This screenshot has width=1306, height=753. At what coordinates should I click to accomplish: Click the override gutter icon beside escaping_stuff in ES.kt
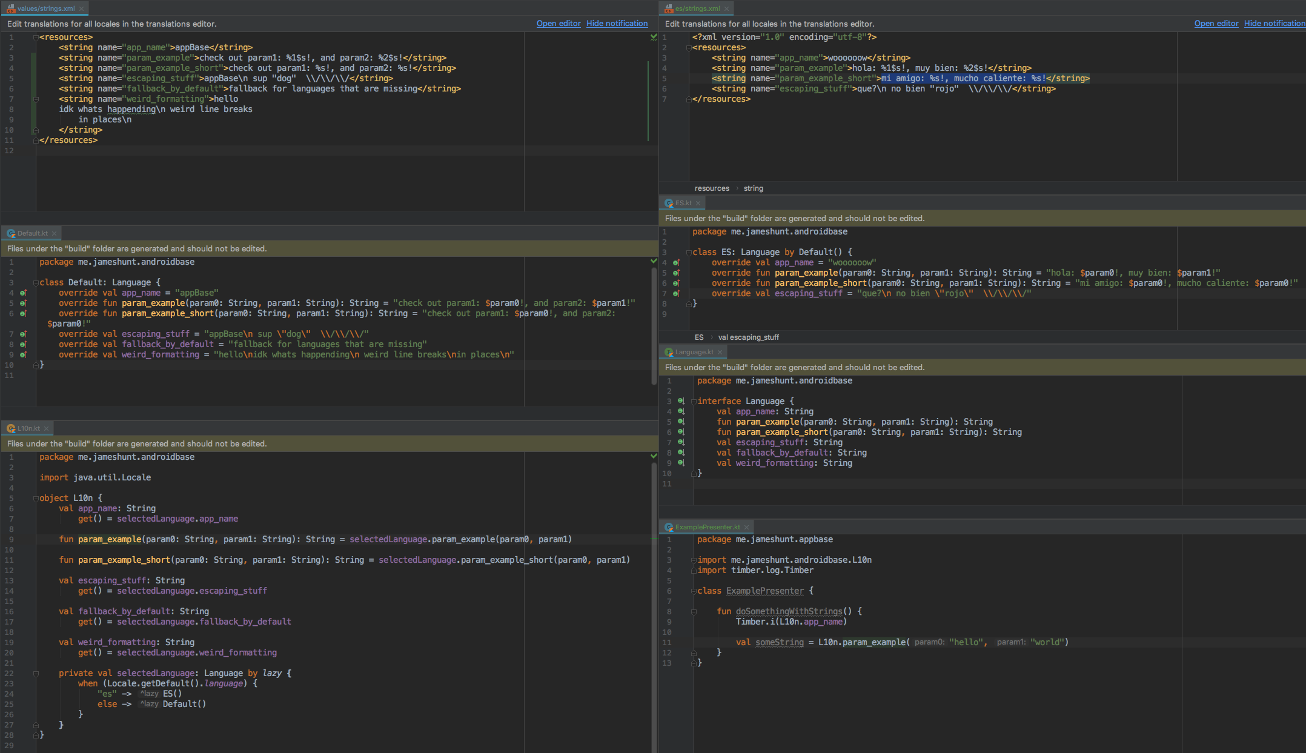coord(676,294)
